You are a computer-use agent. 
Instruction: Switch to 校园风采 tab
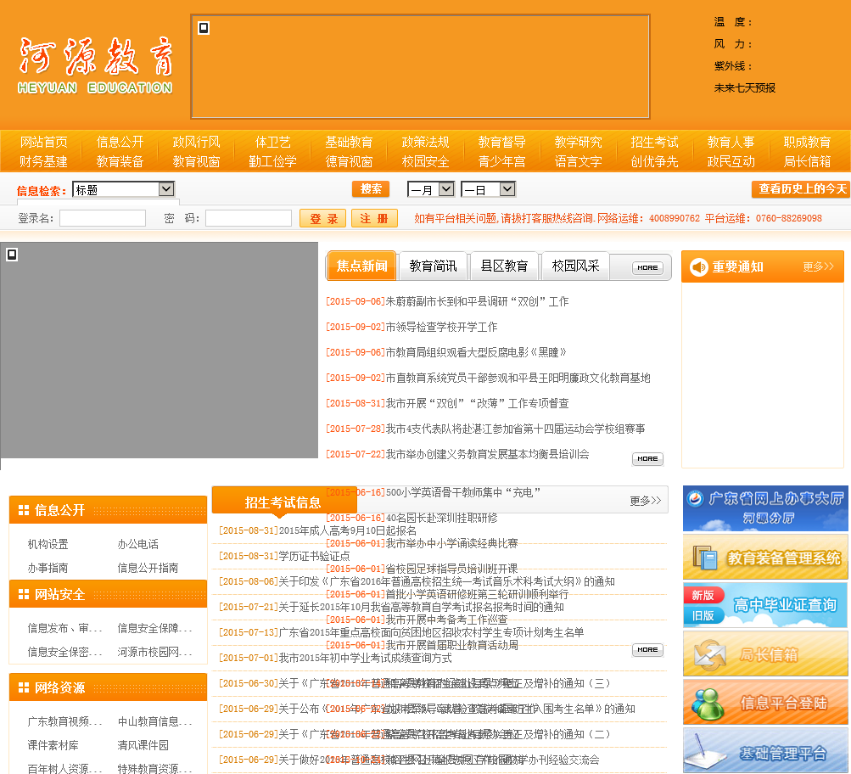[576, 266]
